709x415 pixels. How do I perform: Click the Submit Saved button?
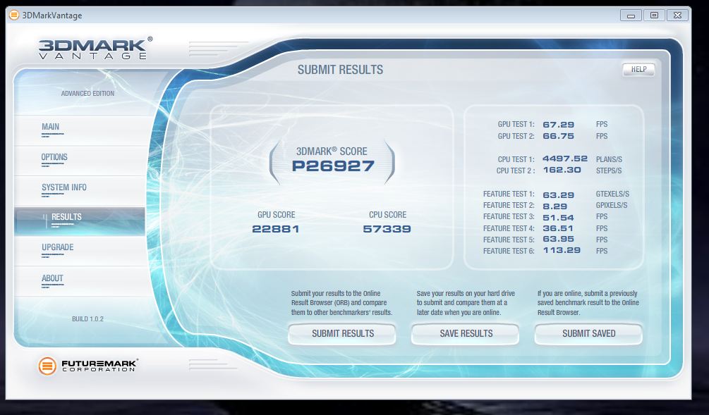[x=588, y=334]
